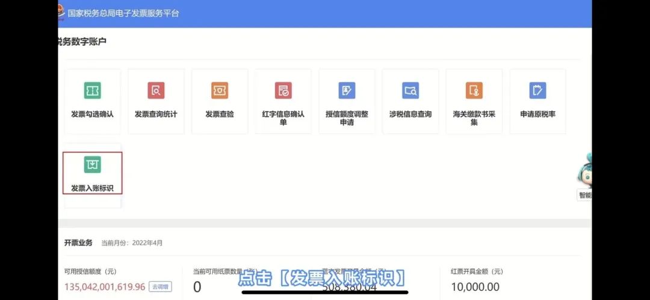The width and height of the screenshot is (650, 300).
Task: Click the 申请原税率 clipboard icon
Action: (x=537, y=91)
